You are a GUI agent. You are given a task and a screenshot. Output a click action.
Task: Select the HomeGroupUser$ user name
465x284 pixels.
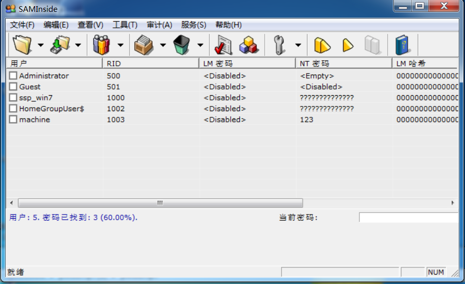click(x=51, y=109)
